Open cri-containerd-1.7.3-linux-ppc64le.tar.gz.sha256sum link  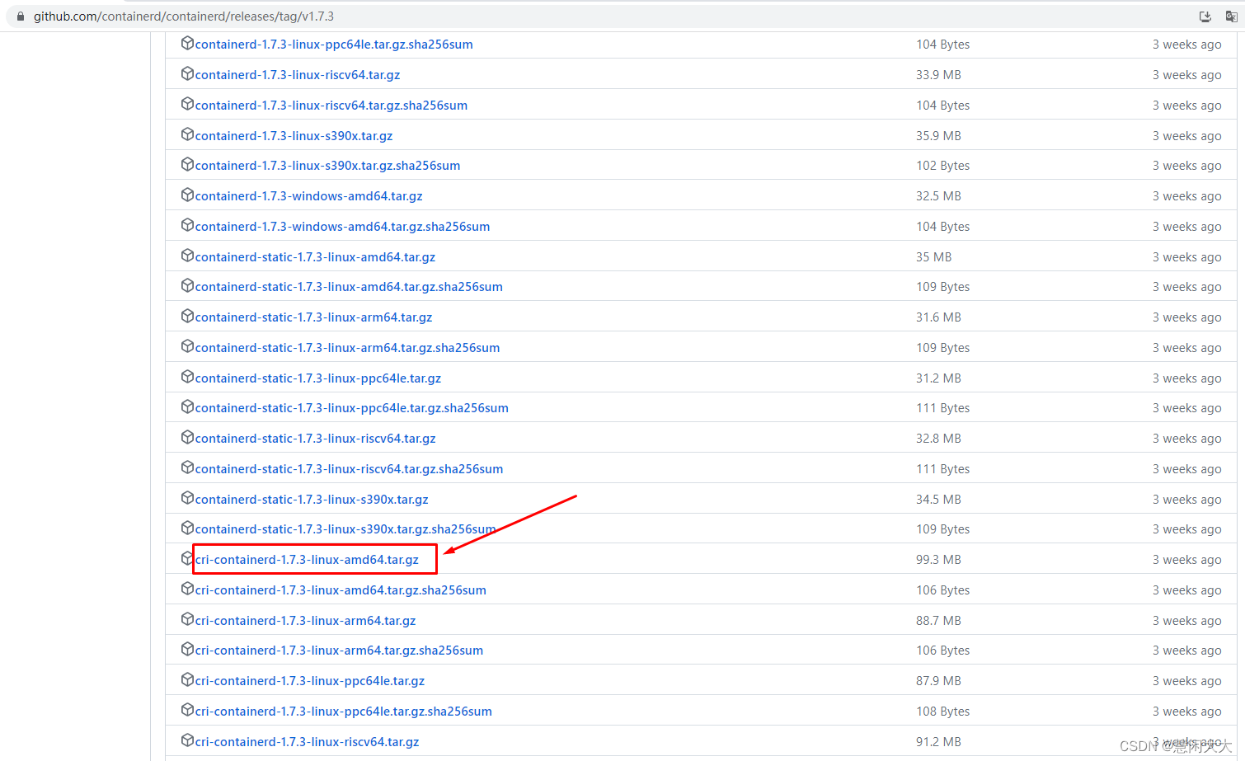[x=344, y=712]
